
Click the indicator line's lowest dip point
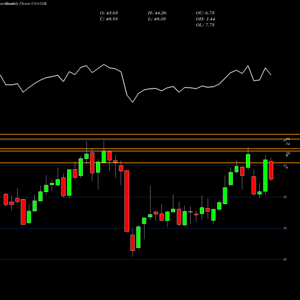[x=133, y=102]
